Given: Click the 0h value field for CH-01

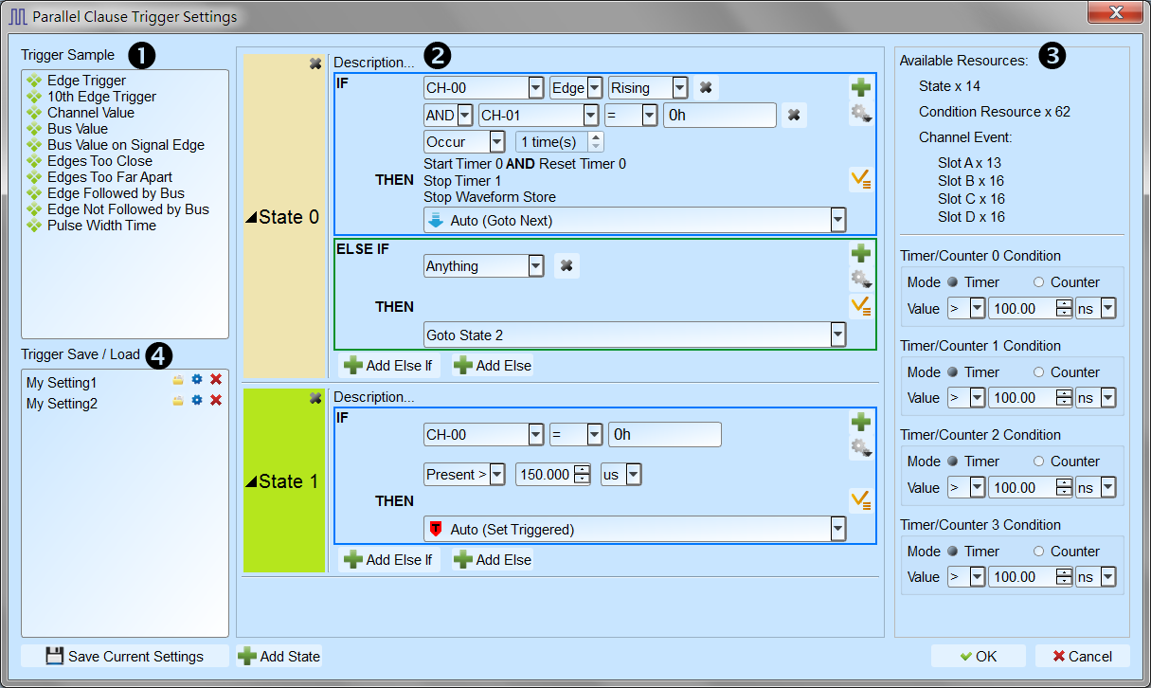Looking at the screenshot, I should coord(720,116).
